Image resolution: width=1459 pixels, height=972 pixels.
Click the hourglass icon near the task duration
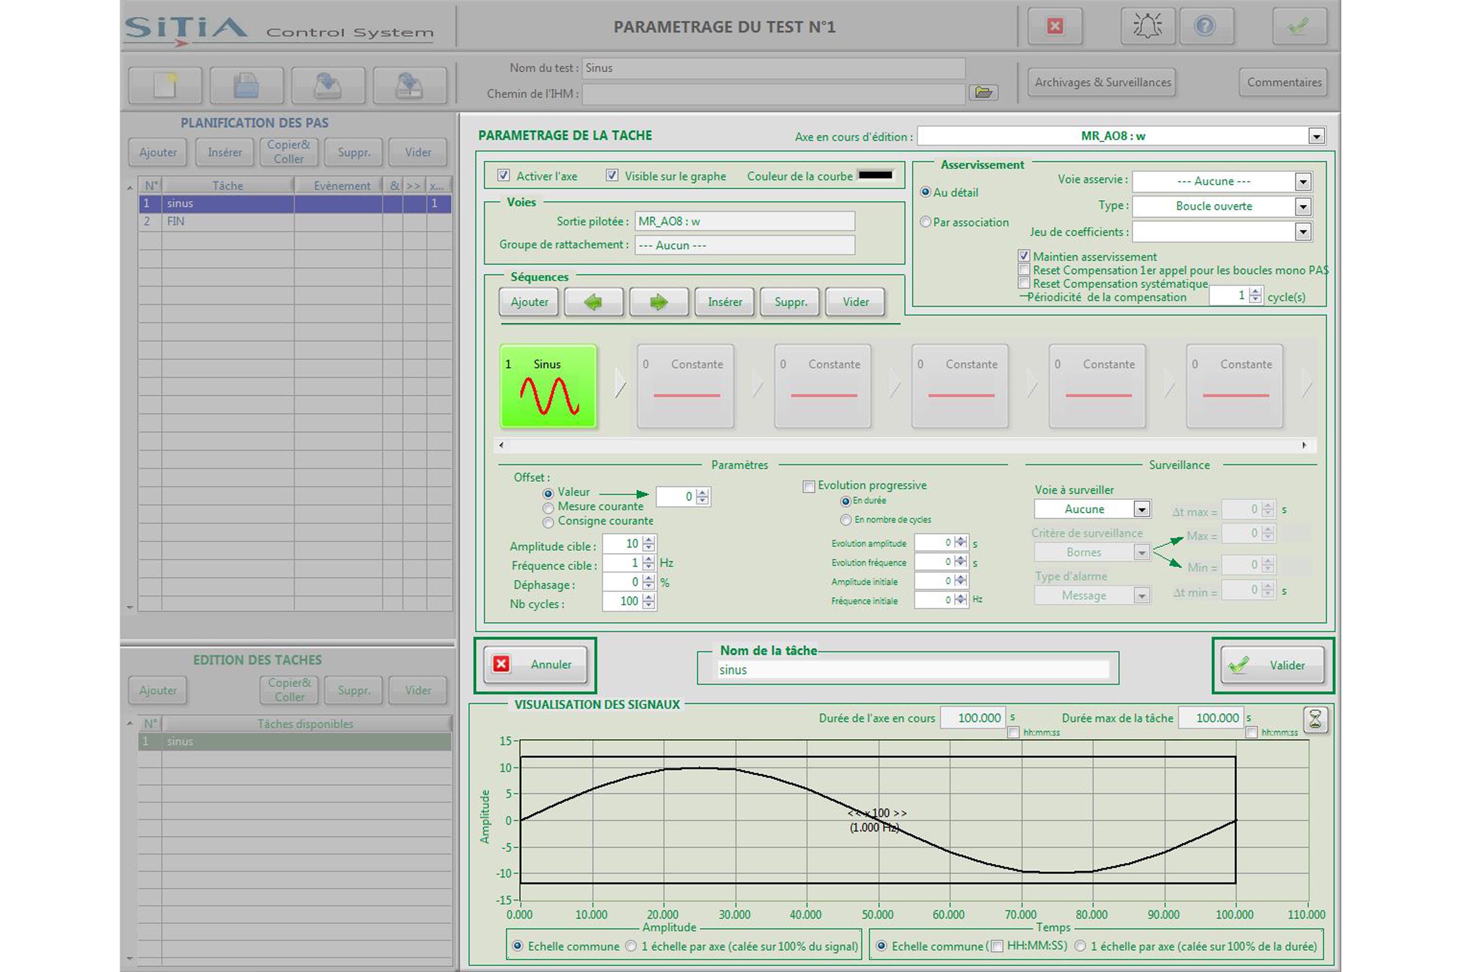(x=1315, y=719)
